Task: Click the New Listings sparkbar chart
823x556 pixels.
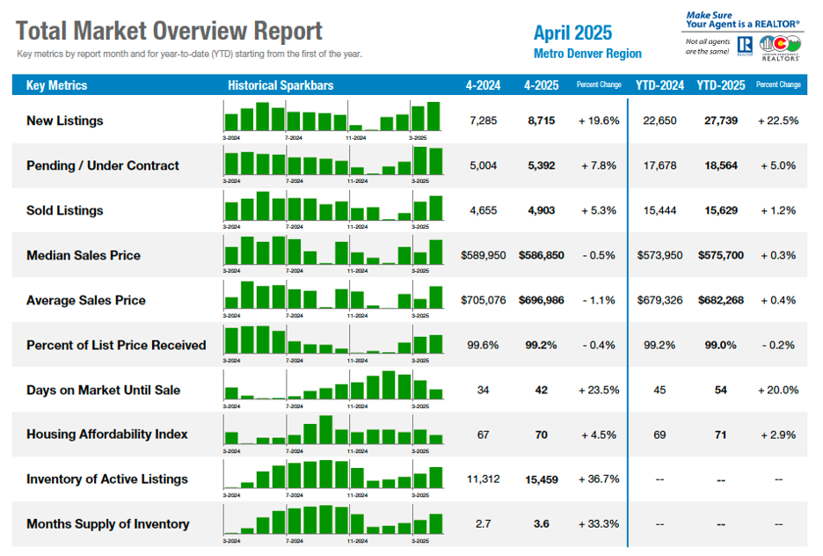Action: 334,118
